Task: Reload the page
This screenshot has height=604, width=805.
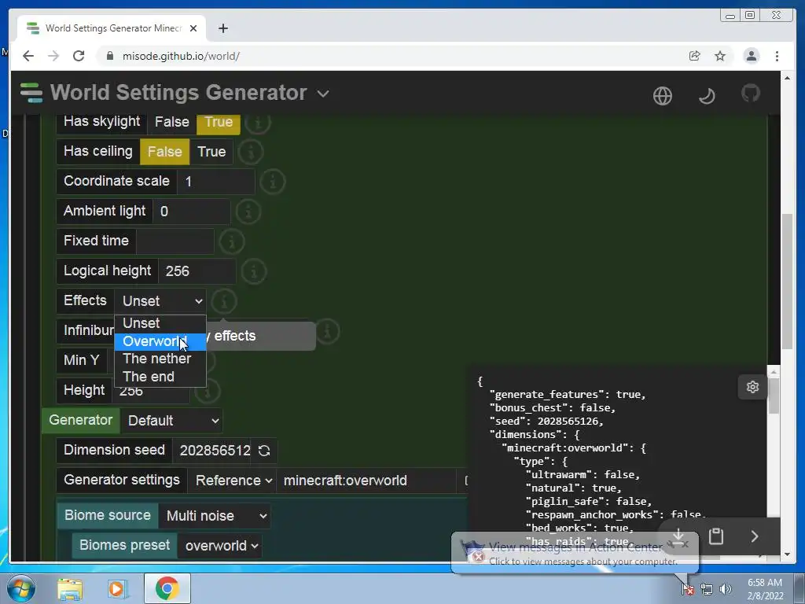Action: 79,56
